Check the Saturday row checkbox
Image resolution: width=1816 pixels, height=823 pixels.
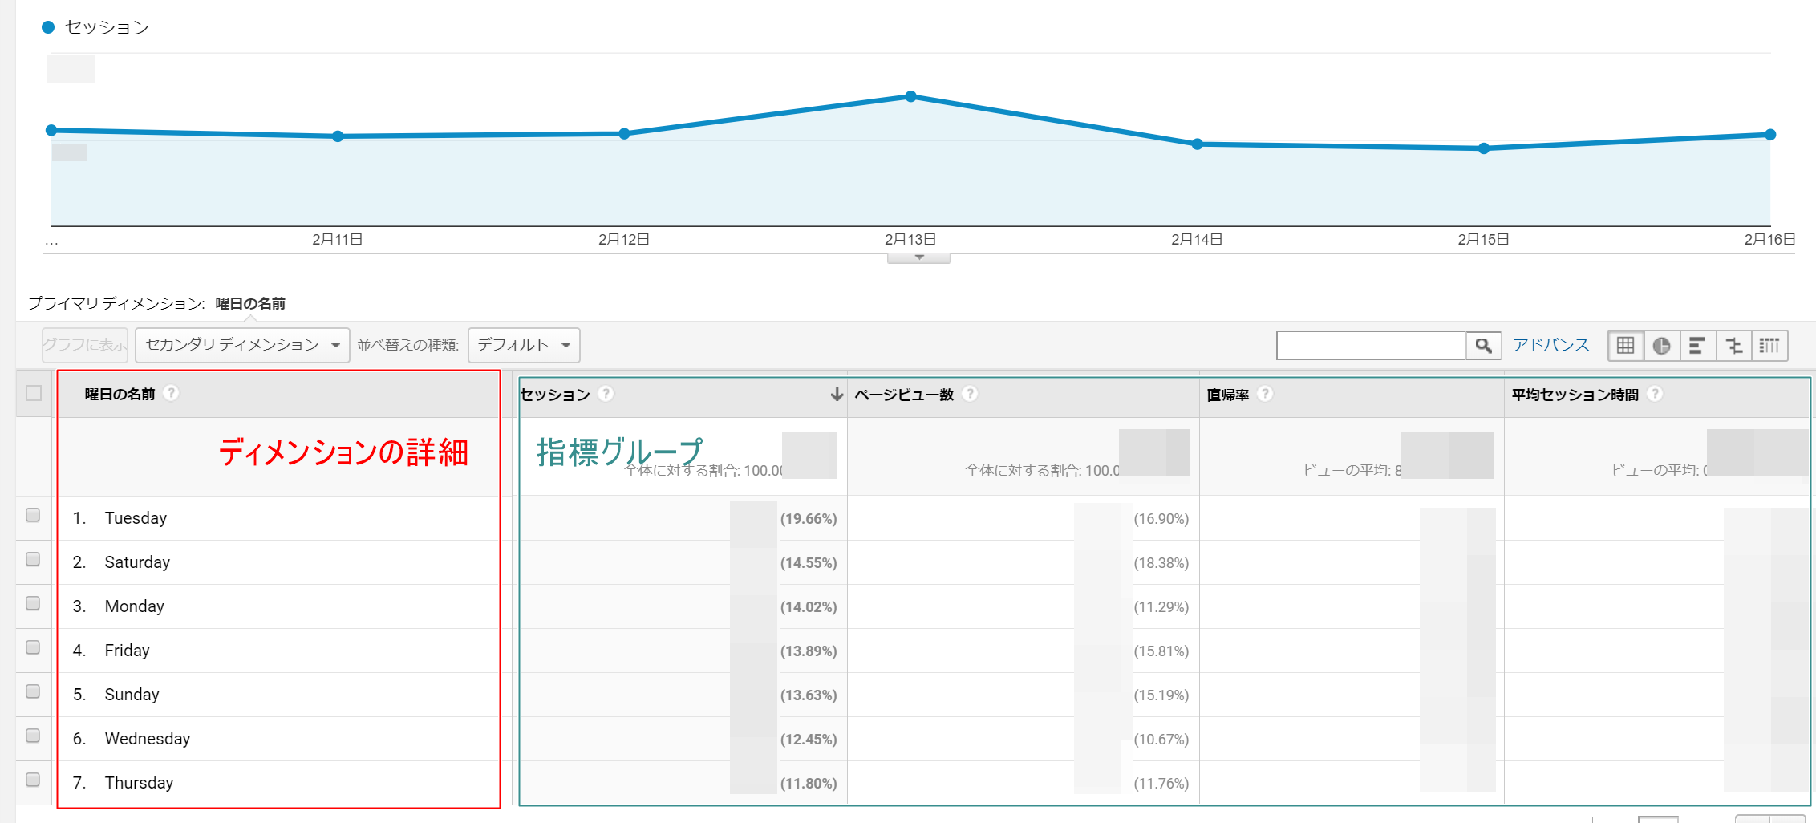point(33,559)
